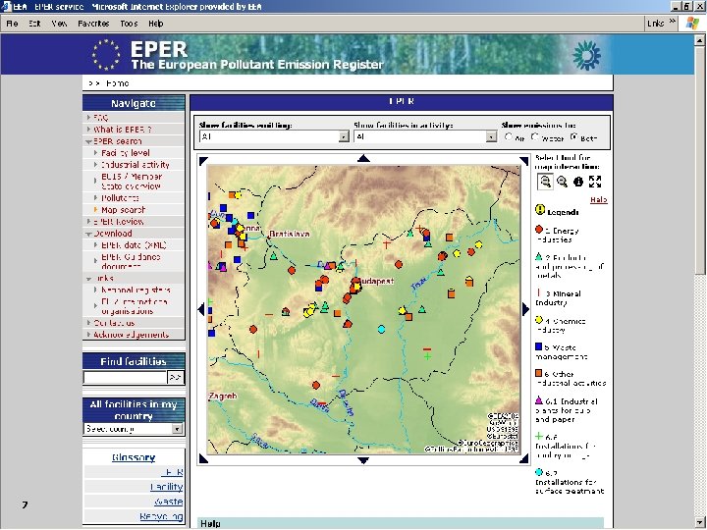Viewport: 707px width, 530px height.
Task: Open the Help menu in menu bar
Action: click(x=155, y=24)
